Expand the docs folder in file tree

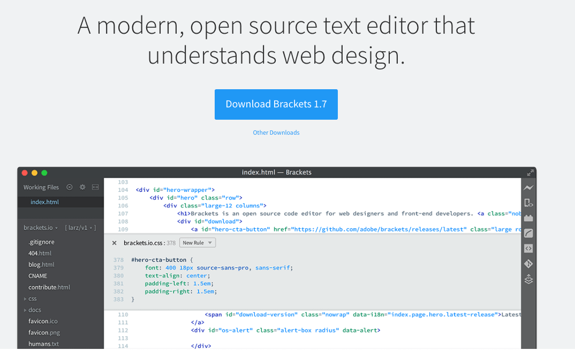click(x=34, y=310)
